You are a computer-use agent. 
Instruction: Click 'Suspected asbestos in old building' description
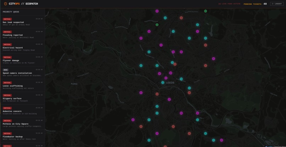pyautogui.click(x=20, y=113)
